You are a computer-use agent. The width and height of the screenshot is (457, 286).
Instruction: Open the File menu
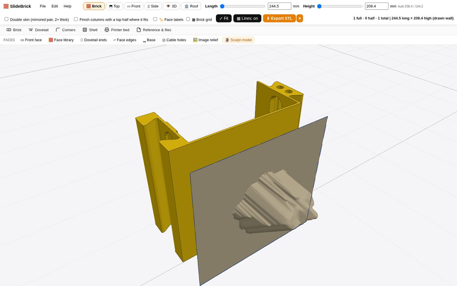43,6
